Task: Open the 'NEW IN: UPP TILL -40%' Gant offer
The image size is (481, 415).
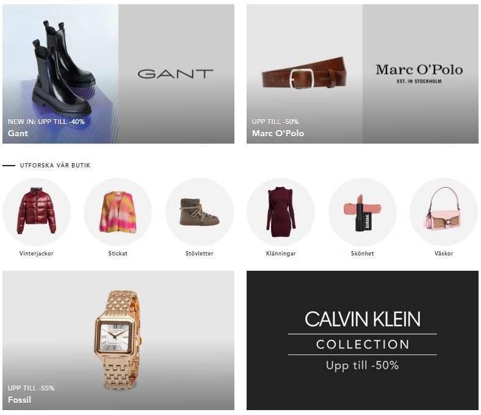Action: click(x=46, y=122)
